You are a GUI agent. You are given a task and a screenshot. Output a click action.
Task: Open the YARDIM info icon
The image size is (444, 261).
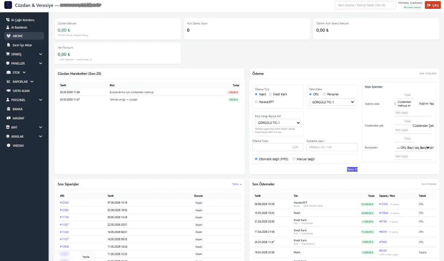pos(9,145)
